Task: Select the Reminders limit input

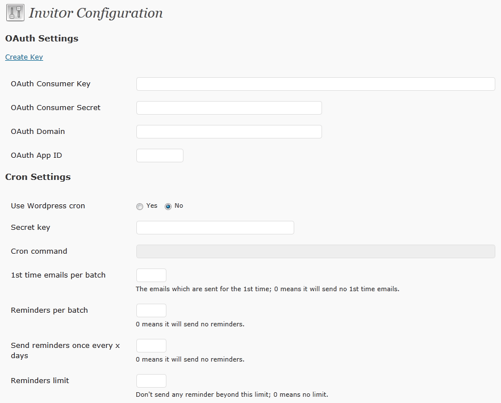Action: tap(152, 381)
